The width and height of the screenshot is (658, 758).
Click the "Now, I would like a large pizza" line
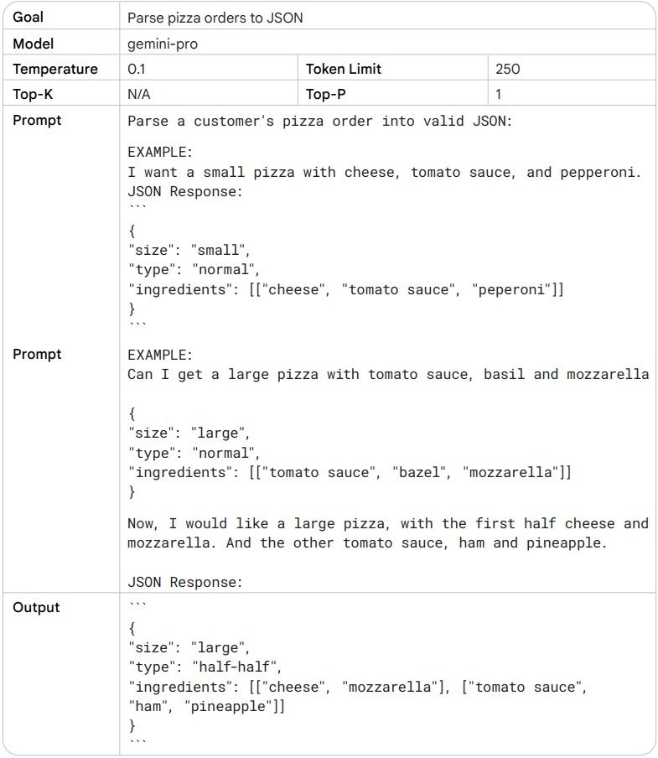pos(387,523)
